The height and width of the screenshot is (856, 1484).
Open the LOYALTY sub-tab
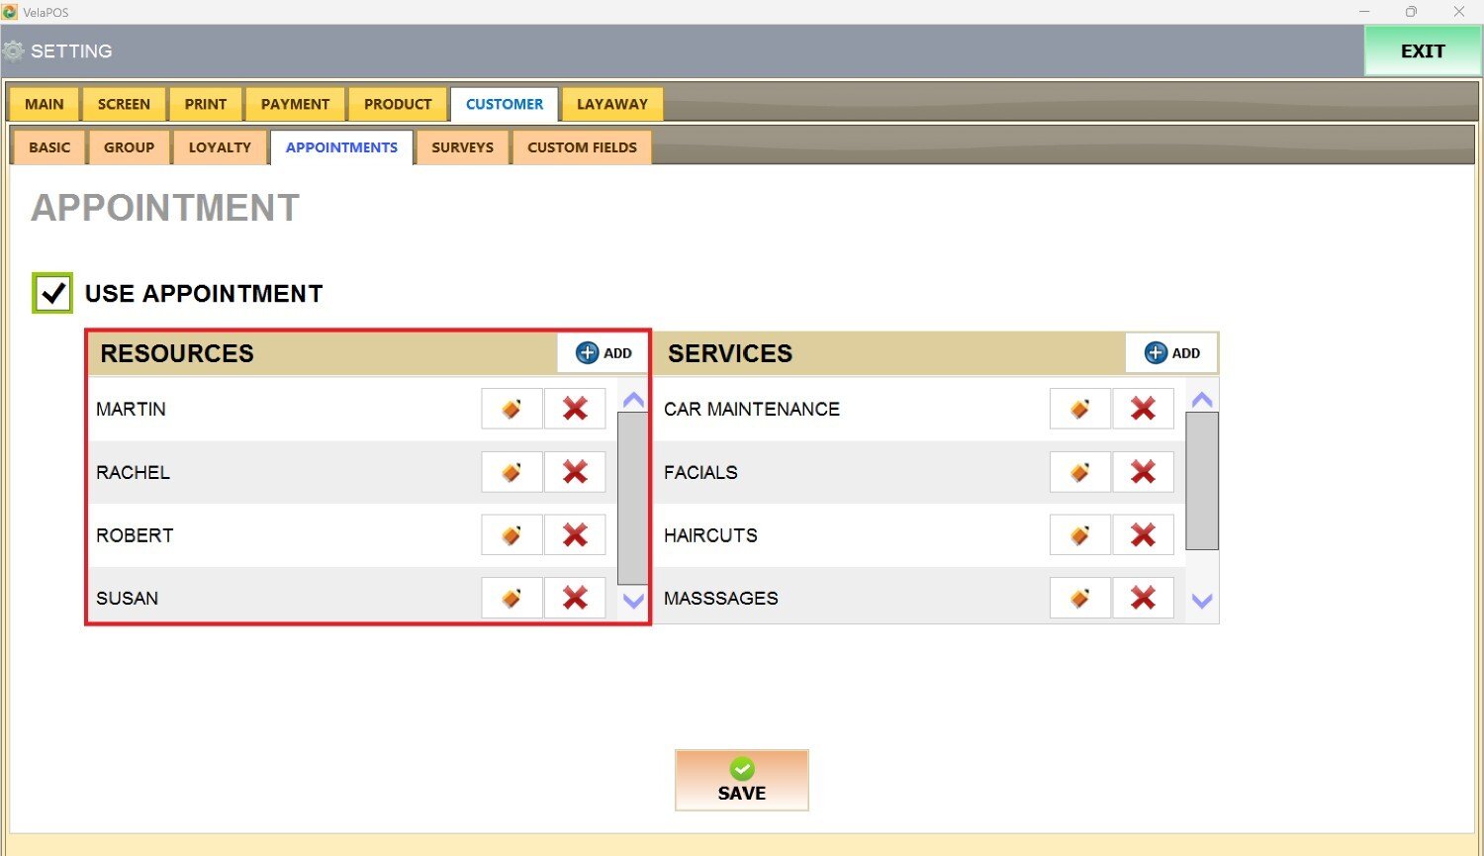[x=220, y=147]
